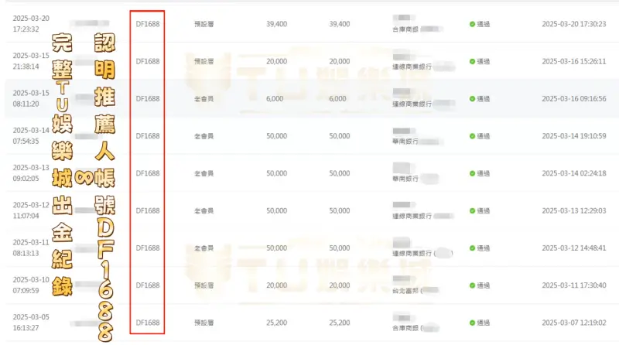The height and width of the screenshot is (345, 619).
Task: Click 華南銀行 in the 2025-03-14 07:54:35 row
Action: [x=406, y=142]
